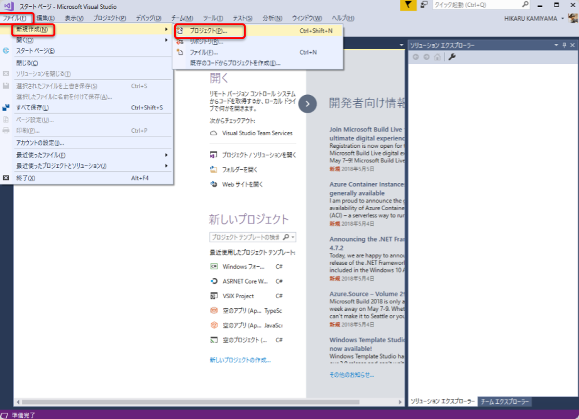Open the 分析(N) menu
The image size is (579, 419).
coord(272,18)
